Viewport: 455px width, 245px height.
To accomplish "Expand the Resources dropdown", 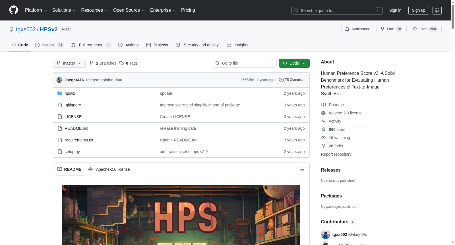I will coord(94,10).
